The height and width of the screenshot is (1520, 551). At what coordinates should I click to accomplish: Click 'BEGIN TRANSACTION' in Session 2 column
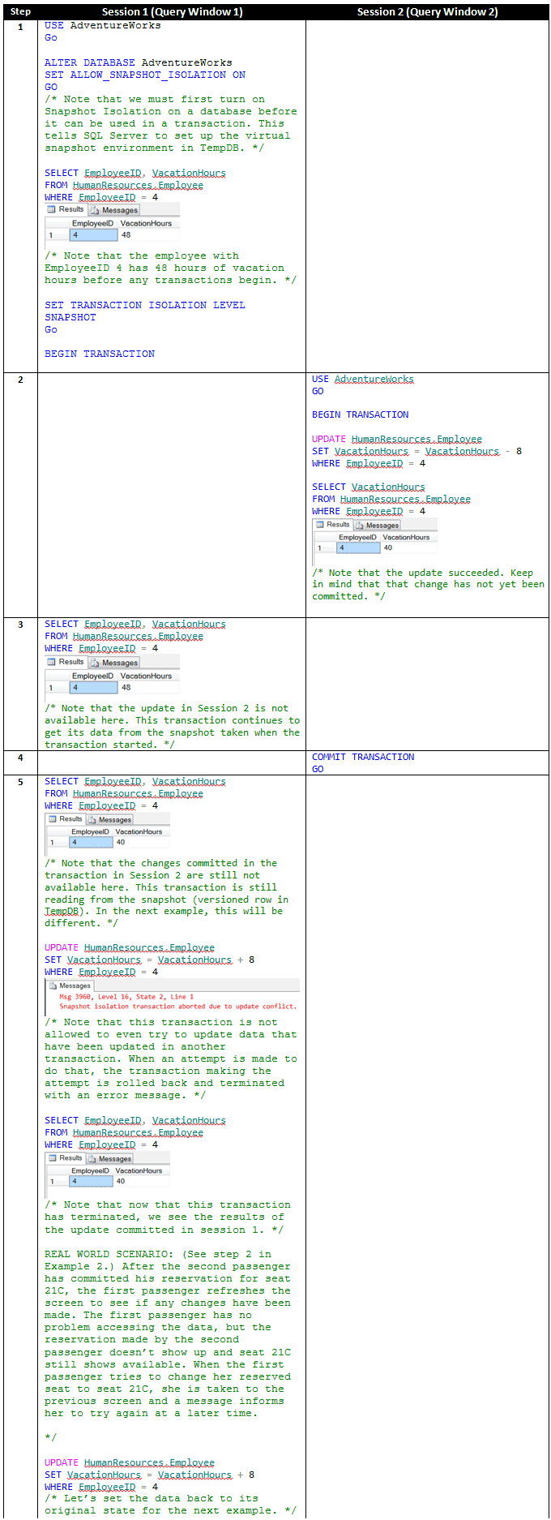pos(361,414)
